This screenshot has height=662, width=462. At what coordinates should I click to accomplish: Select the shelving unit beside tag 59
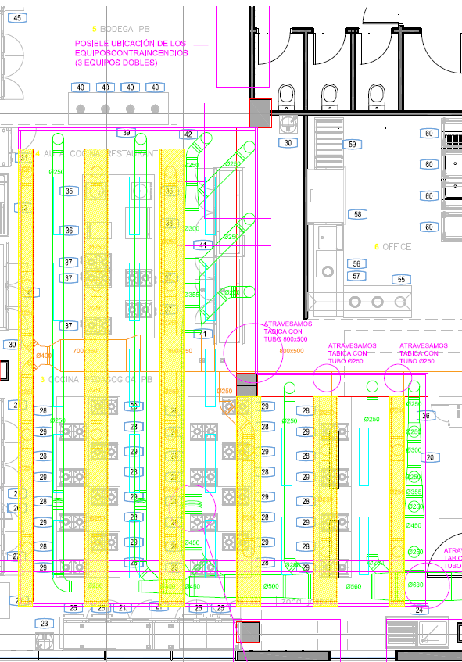tap(329, 144)
